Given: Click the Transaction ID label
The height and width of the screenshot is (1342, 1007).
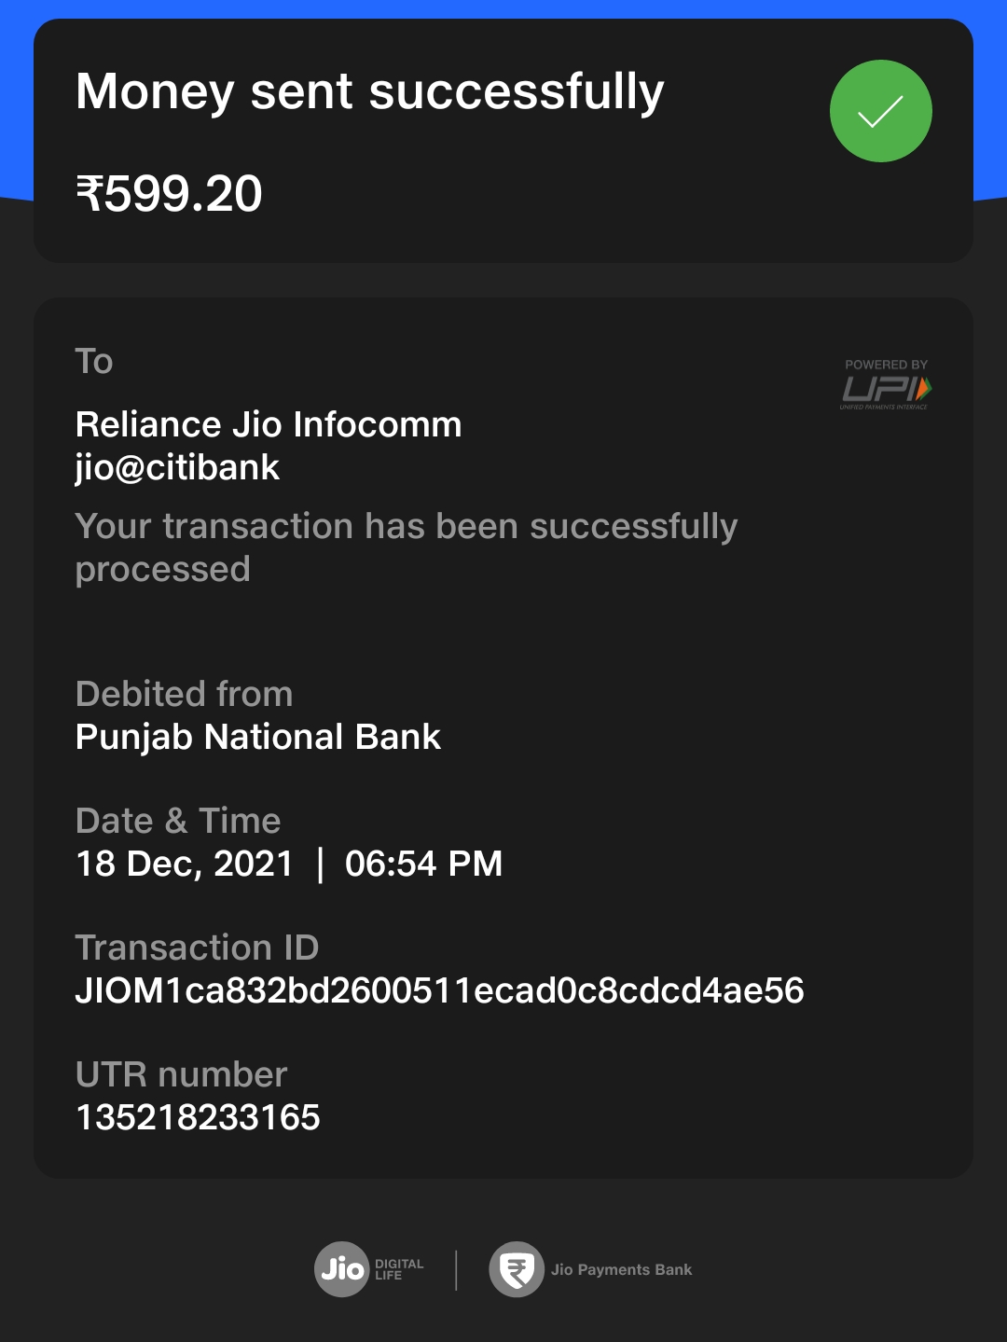Looking at the screenshot, I should click(197, 948).
